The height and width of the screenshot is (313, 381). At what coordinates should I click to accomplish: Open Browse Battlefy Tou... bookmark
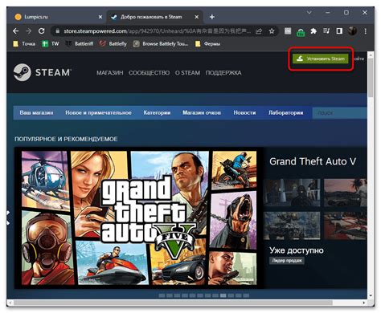(x=161, y=44)
